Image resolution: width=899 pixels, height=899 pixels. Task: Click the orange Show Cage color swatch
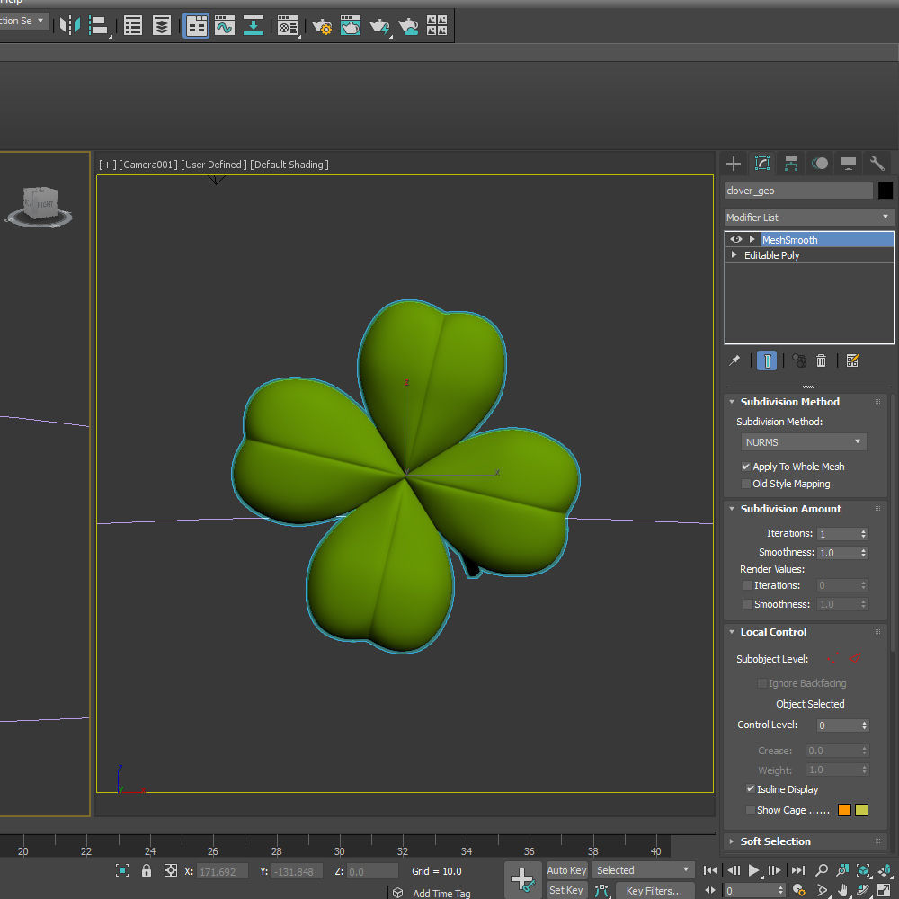844,810
